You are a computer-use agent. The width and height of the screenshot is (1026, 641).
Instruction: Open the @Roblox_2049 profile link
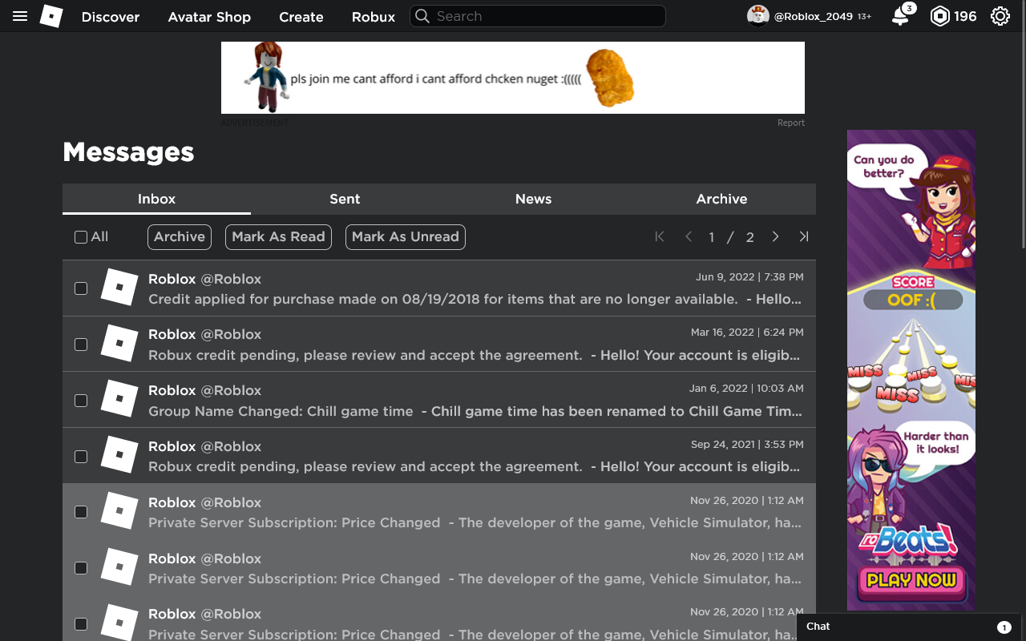click(814, 16)
